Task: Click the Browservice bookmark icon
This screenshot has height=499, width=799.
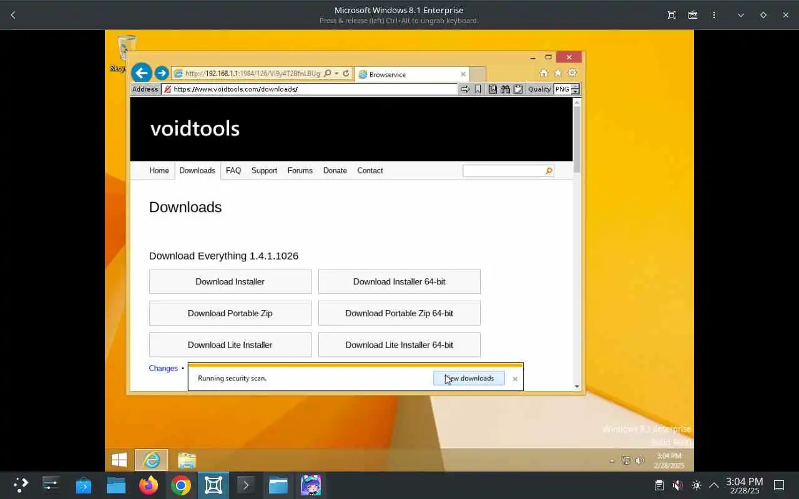Action: coord(478,89)
